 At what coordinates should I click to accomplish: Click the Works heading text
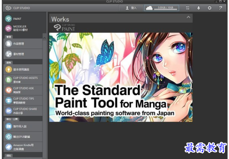[60, 19]
